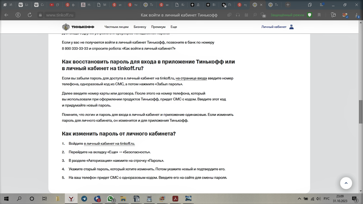Click the Tinkoff logo

click(x=78, y=27)
